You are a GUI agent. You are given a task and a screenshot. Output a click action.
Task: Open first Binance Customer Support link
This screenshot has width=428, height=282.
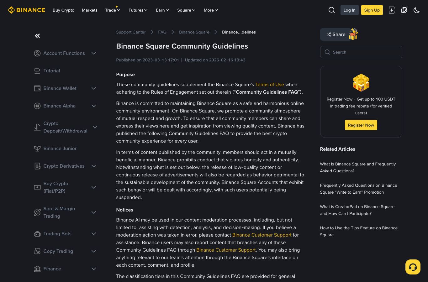coord(262,235)
